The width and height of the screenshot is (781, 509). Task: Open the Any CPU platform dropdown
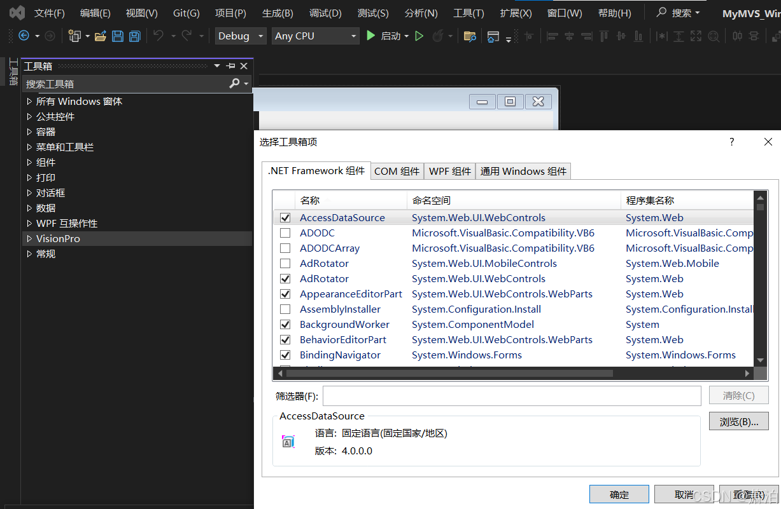[x=316, y=36]
